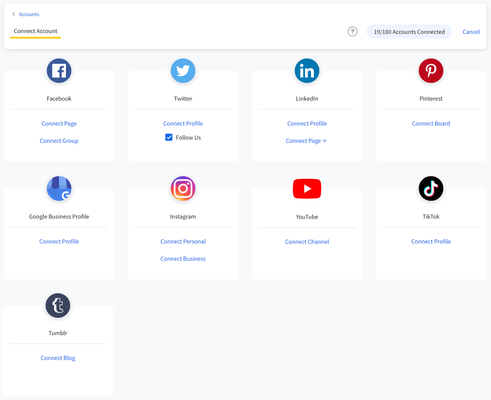Click Cancel in the header
This screenshot has width=491, height=400.
click(471, 32)
